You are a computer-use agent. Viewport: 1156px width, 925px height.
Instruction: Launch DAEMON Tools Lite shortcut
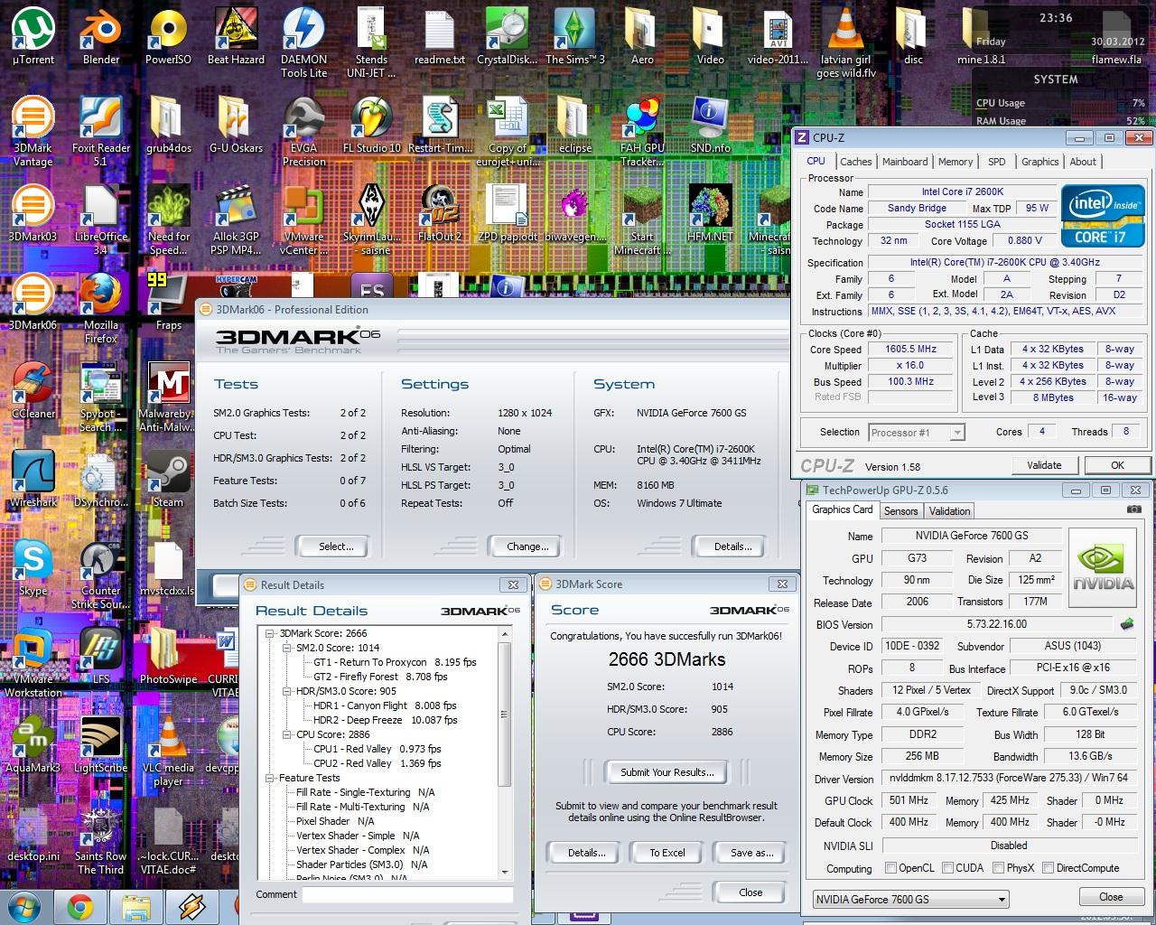pyautogui.click(x=303, y=42)
